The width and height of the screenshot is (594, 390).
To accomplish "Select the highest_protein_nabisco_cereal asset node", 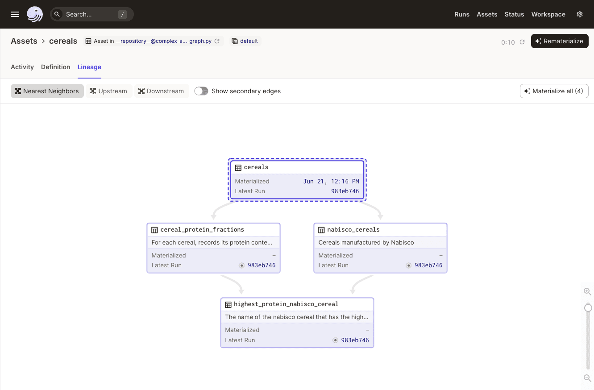I will tap(297, 304).
